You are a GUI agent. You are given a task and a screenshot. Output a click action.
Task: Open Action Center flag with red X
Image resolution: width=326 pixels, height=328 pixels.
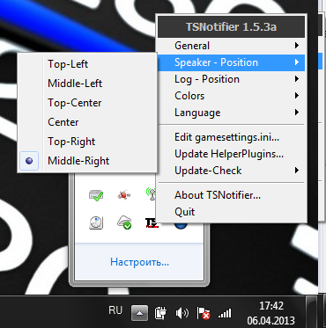(204, 313)
